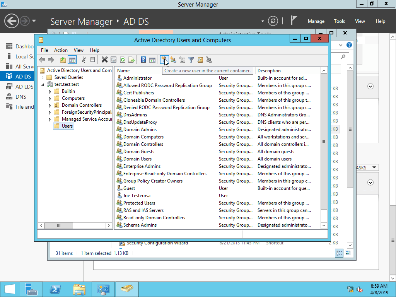Click Find objects magnifier icon
The height and width of the screenshot is (297, 396).
[200, 60]
